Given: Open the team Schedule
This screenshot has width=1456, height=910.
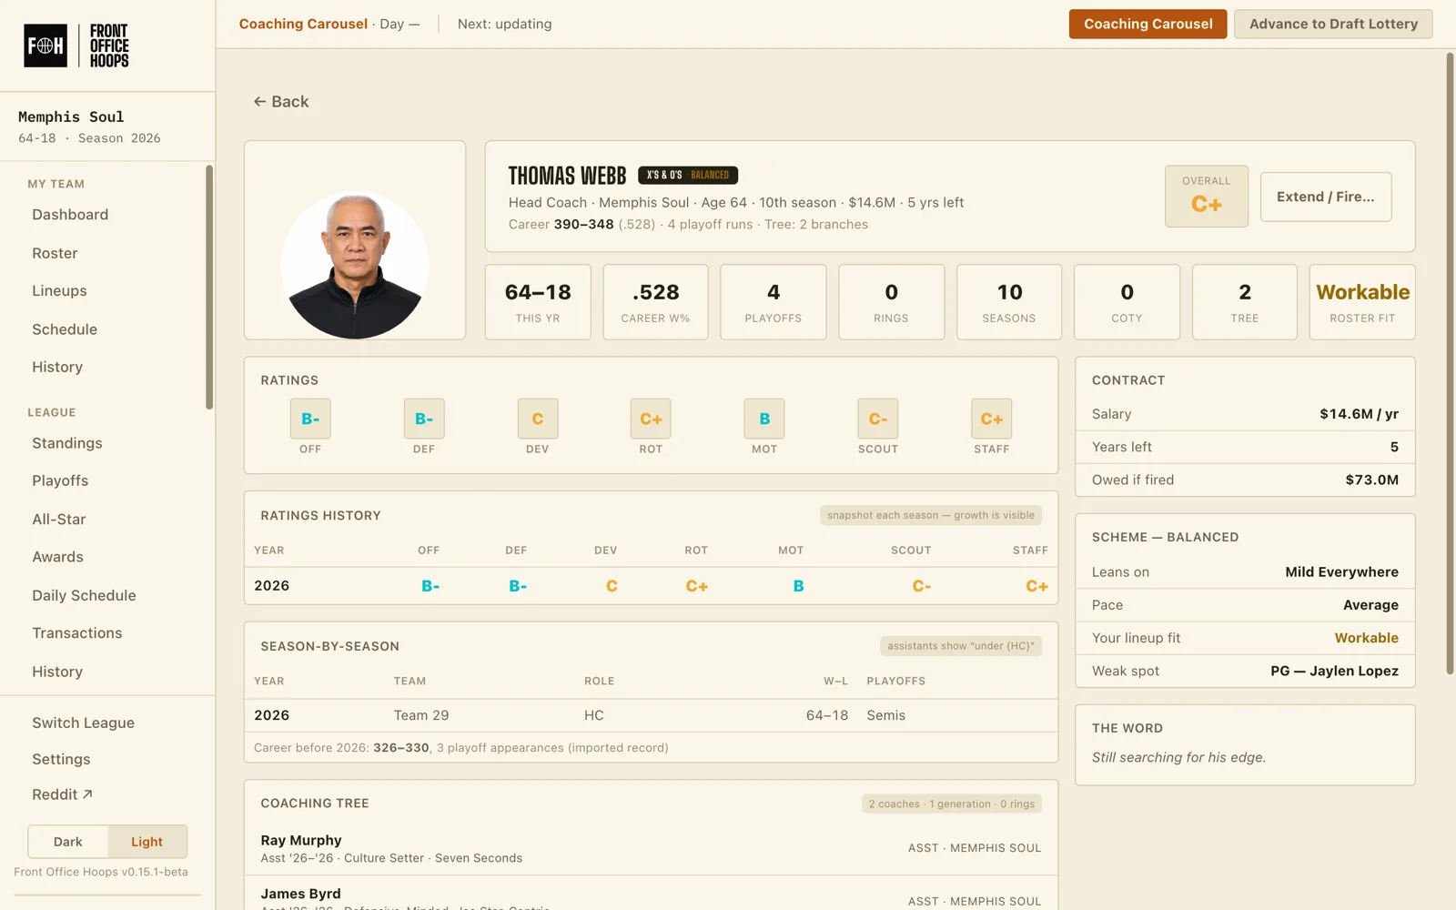Looking at the screenshot, I should [65, 329].
